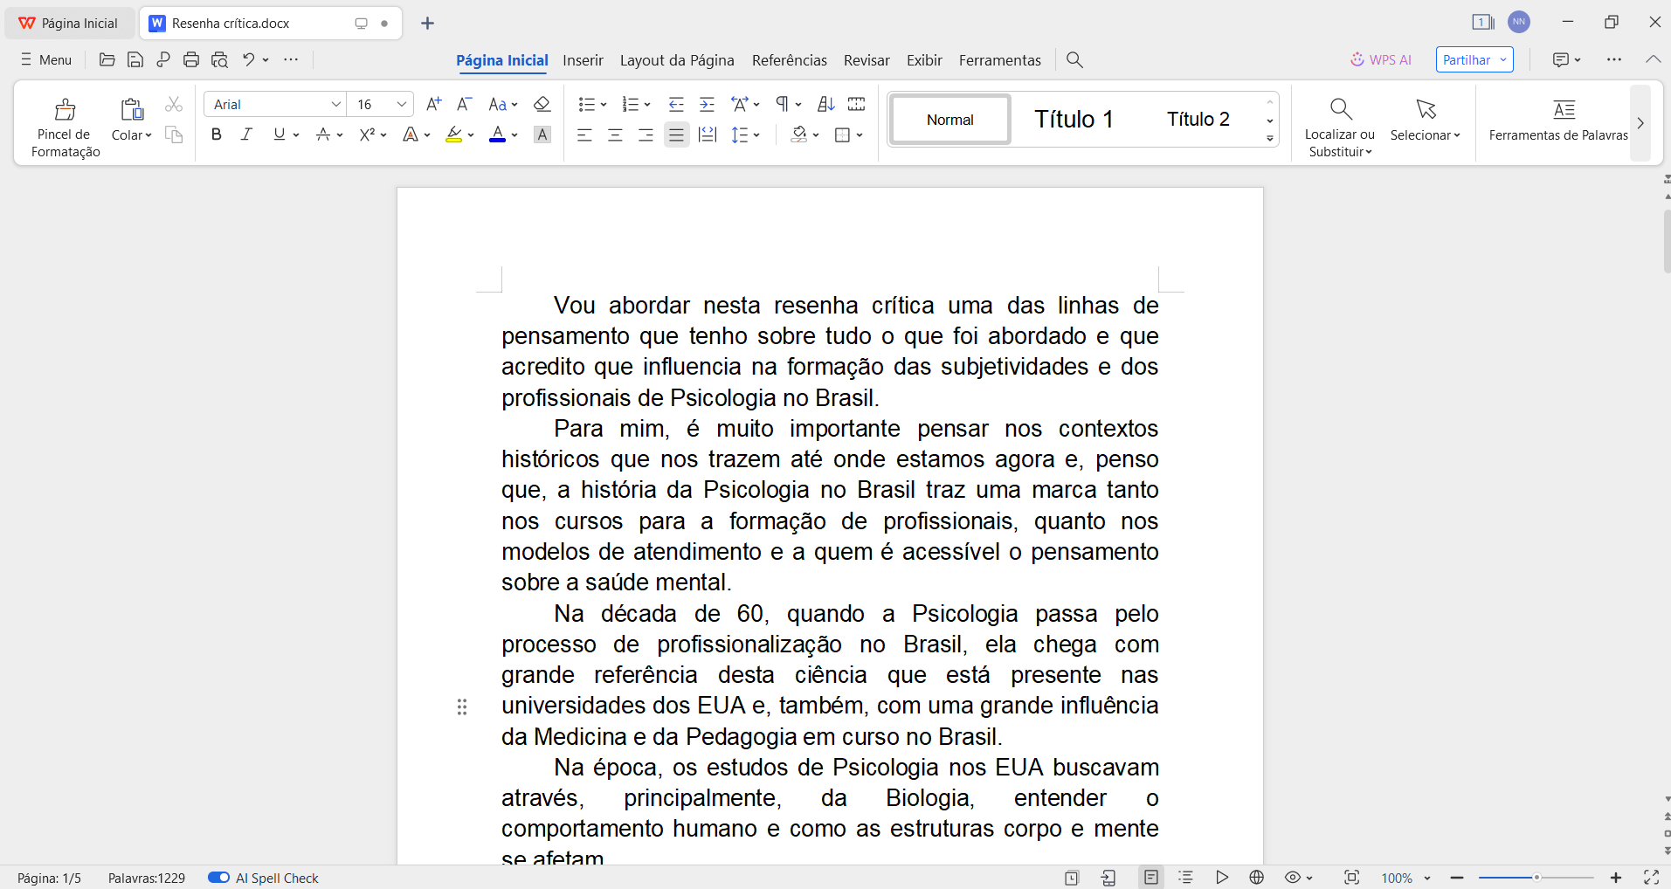
Task: Click the Sort A-Z icon
Action: tap(825, 105)
